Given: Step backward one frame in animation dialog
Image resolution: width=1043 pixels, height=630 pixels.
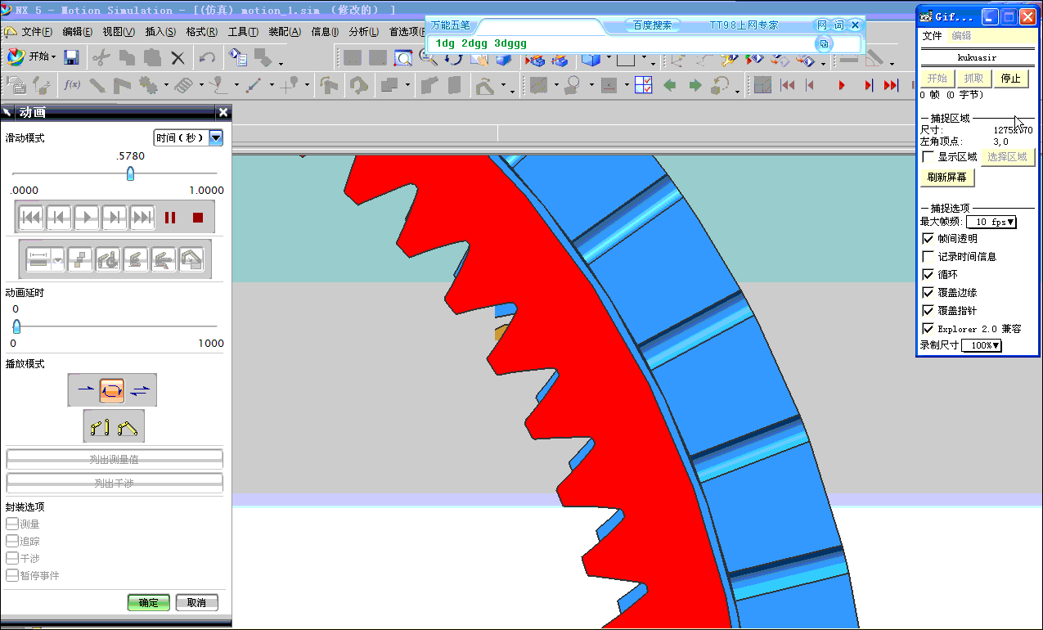Looking at the screenshot, I should click(x=59, y=217).
